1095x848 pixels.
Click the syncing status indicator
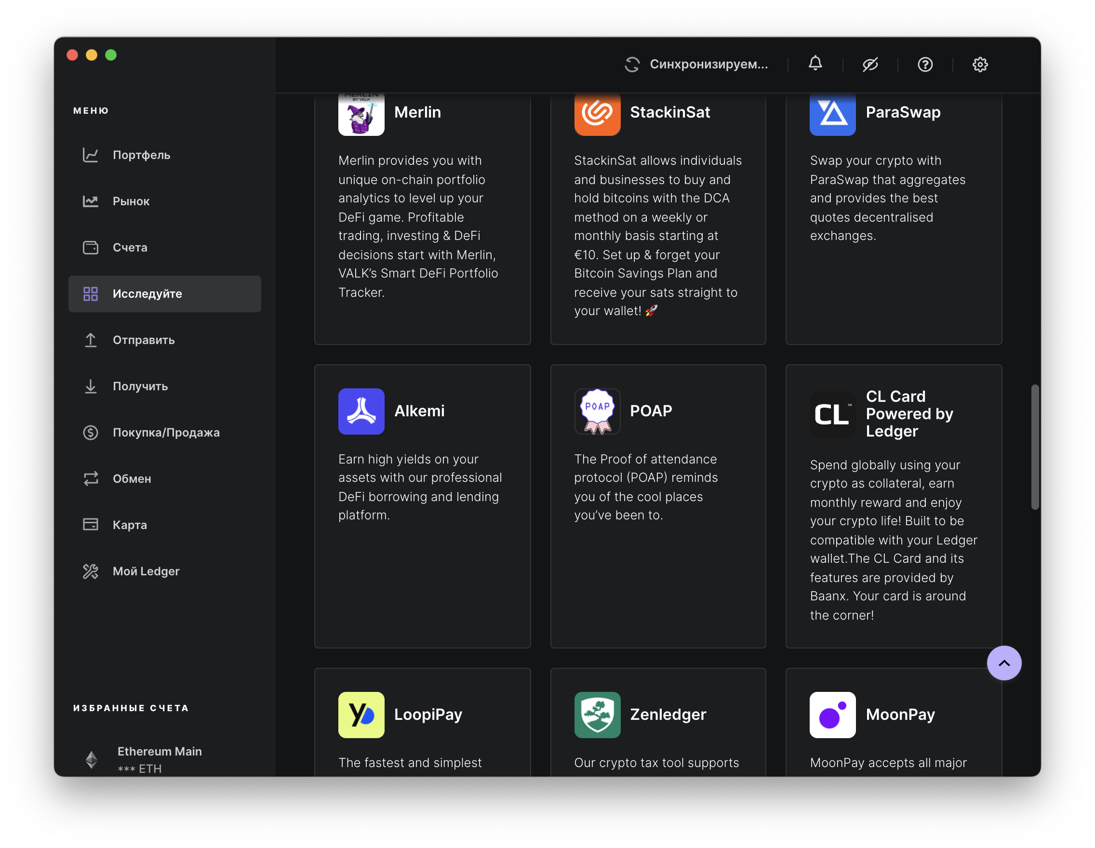point(696,64)
